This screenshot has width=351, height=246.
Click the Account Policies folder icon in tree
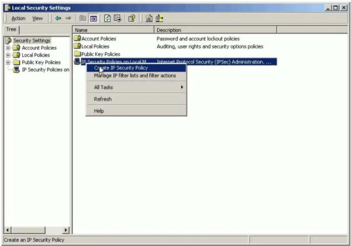(16, 48)
